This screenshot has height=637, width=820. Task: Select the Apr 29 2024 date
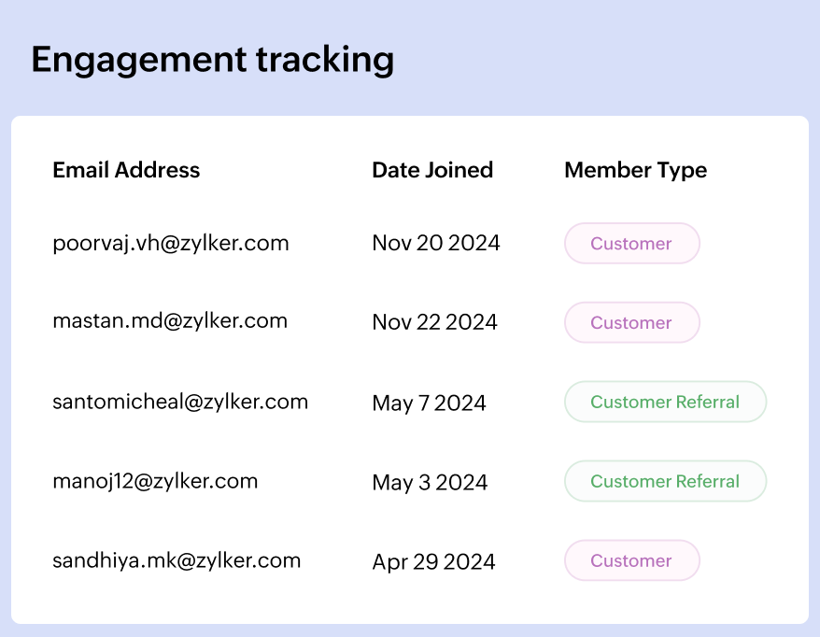pyautogui.click(x=433, y=561)
